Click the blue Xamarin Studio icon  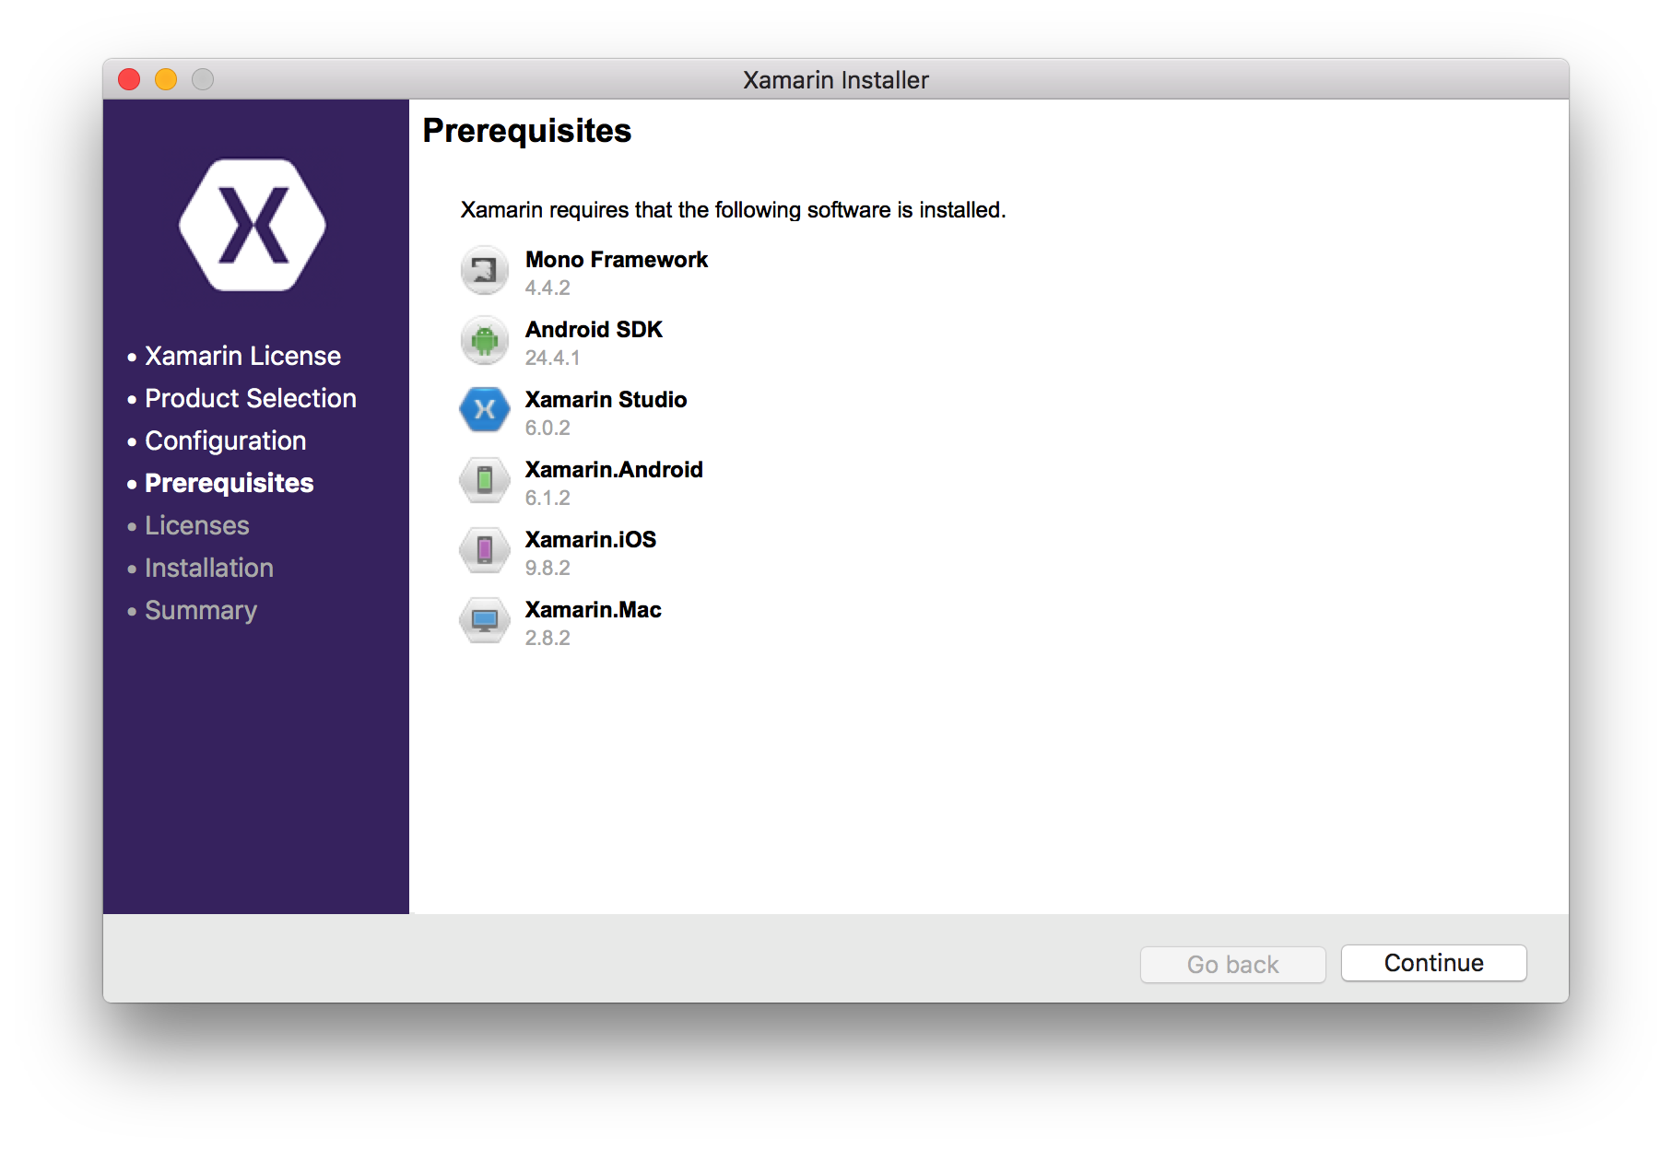[484, 410]
